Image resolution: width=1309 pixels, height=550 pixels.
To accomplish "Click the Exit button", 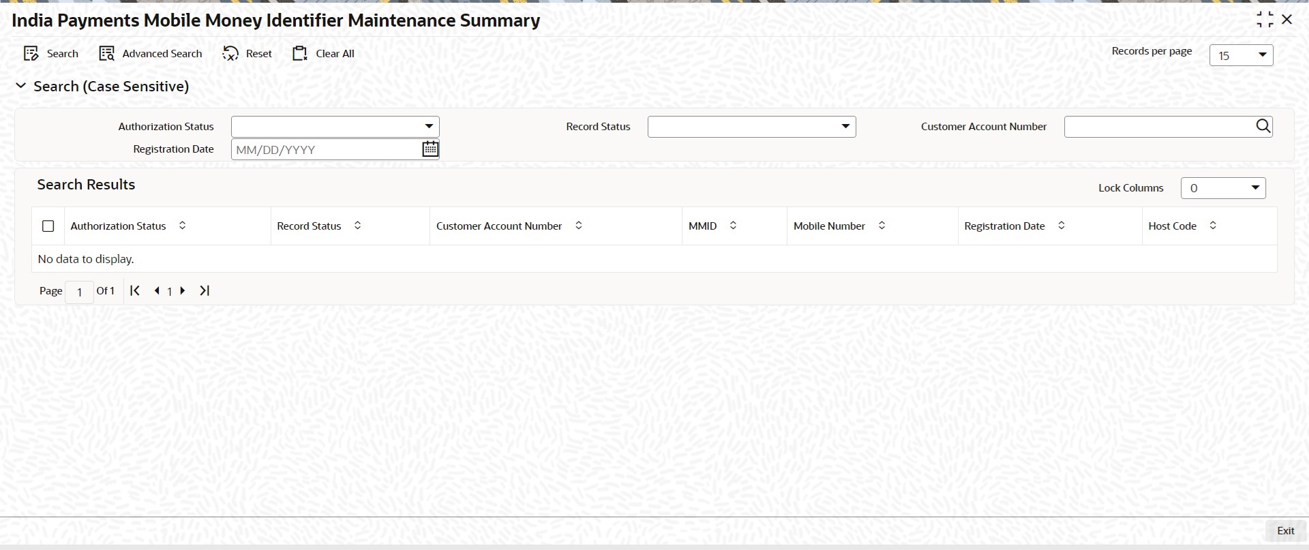I will tap(1285, 531).
